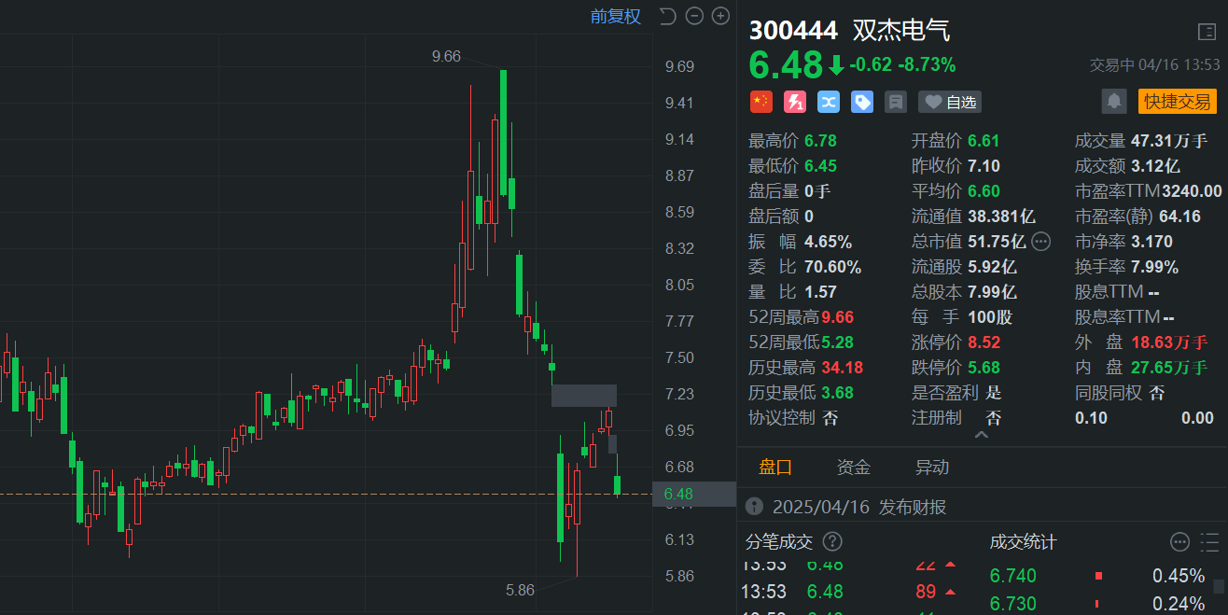
Task: Click the blue price tag icon
Action: click(x=862, y=102)
